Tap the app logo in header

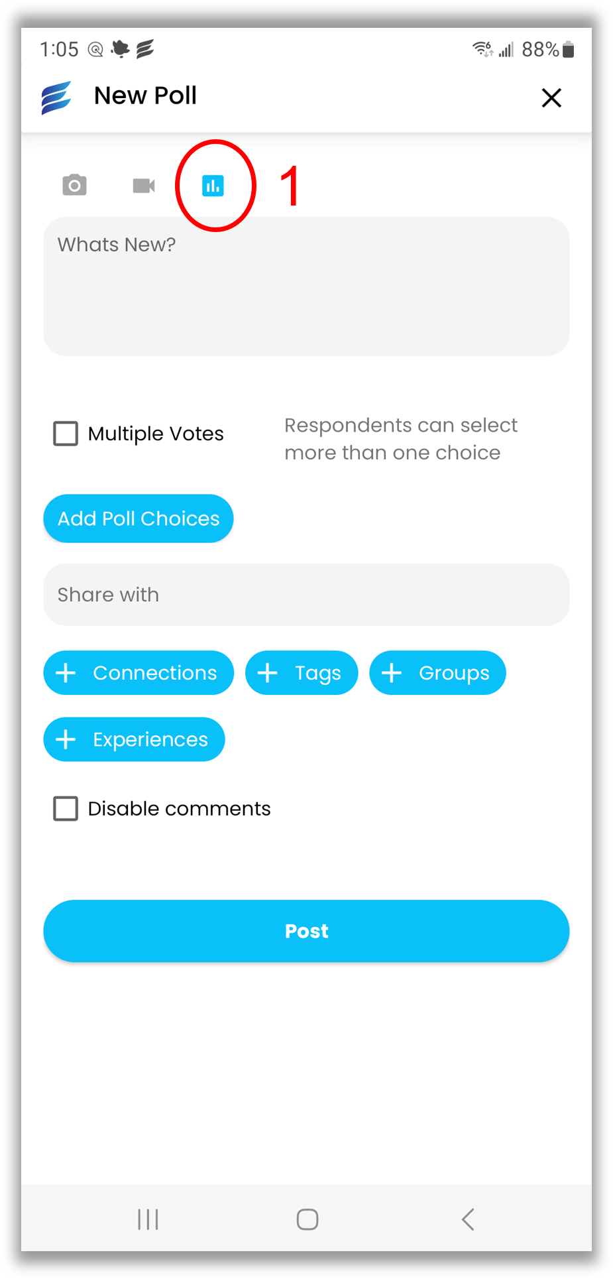(x=56, y=97)
